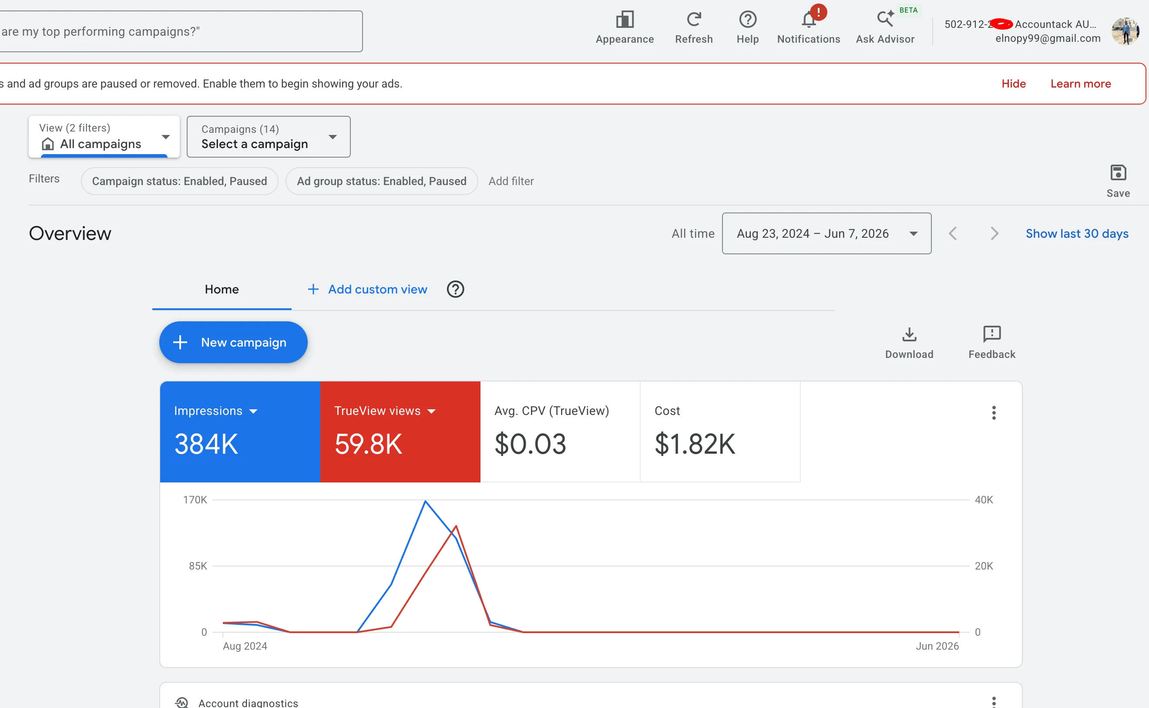Click the Overview heading
1149x708 pixels.
70,233
